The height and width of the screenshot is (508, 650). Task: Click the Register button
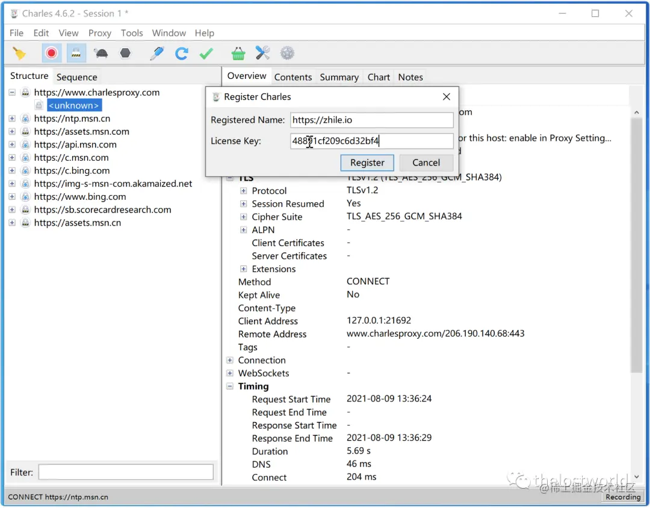[x=367, y=163]
